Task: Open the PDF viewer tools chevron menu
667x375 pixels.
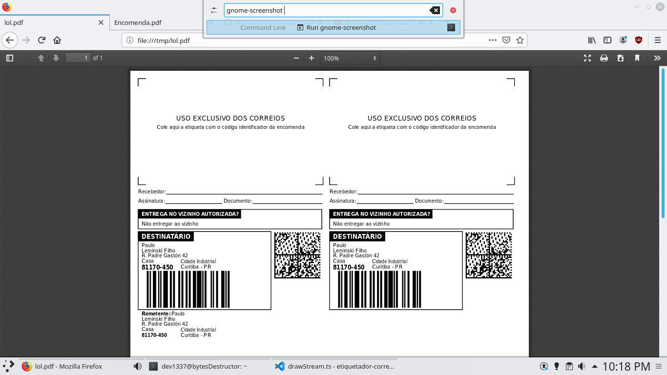Action: pos(657,58)
